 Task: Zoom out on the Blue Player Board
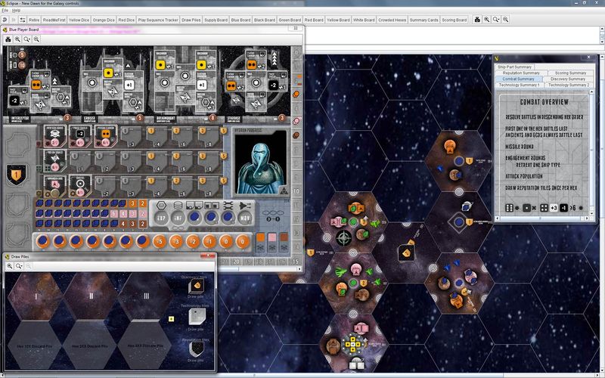[36, 39]
